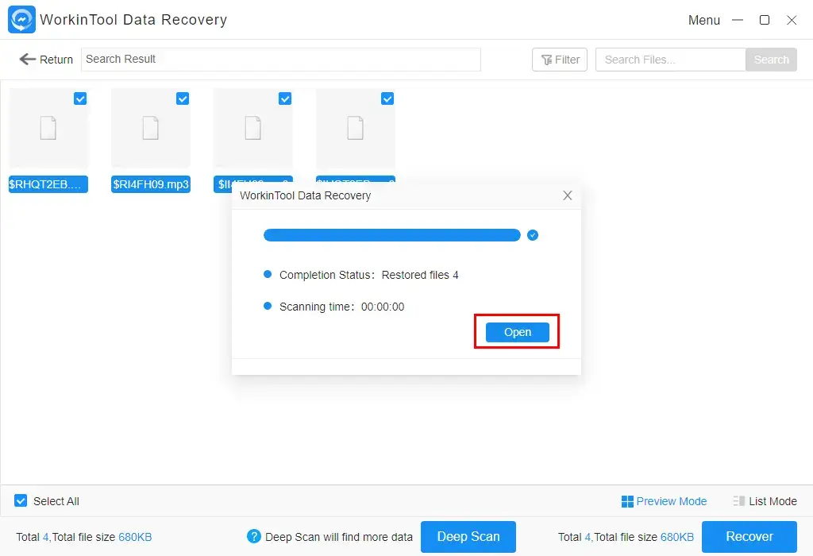This screenshot has width=813, height=556.
Task: Click the 680KB size beside Select All
Action: coord(135,537)
